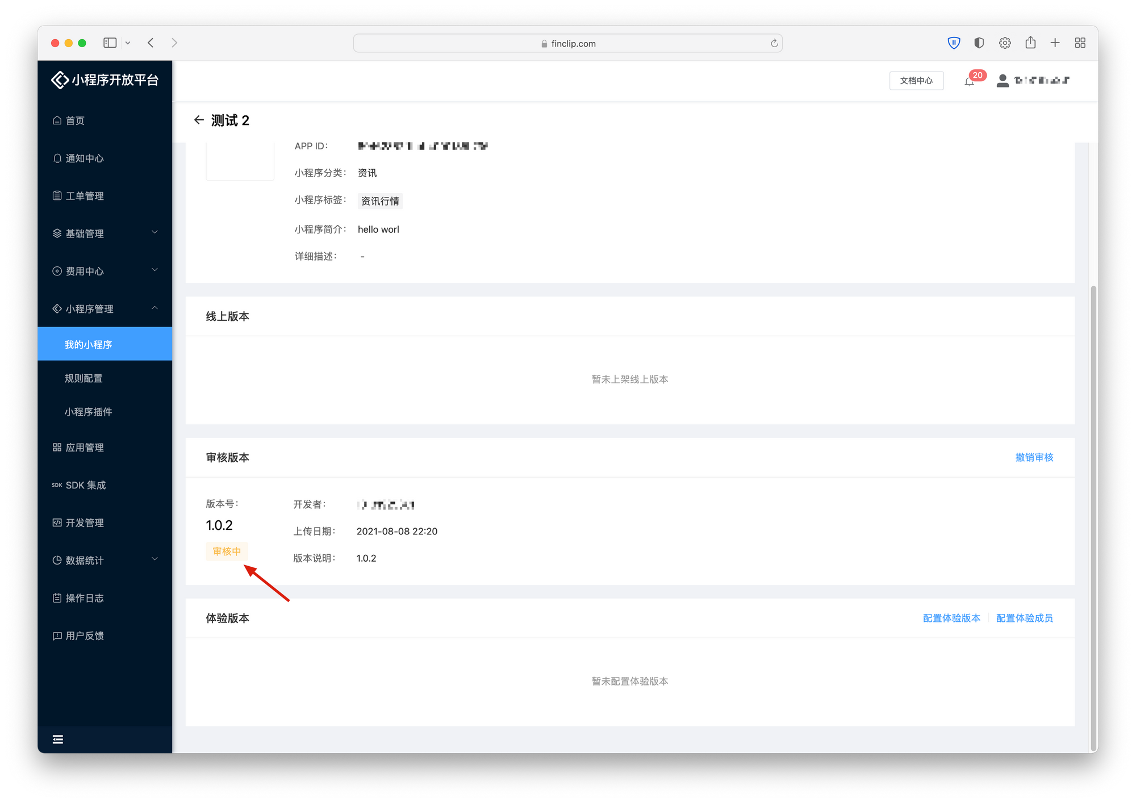Click the Bitwarden shield extension icon
This screenshot has height=803, width=1136.
click(954, 43)
